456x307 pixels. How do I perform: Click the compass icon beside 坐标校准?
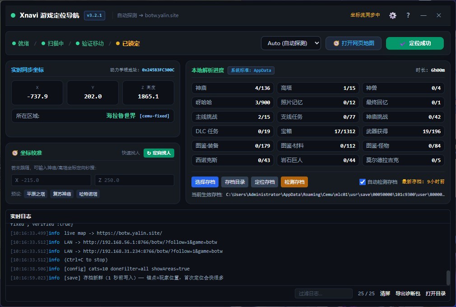coord(14,153)
